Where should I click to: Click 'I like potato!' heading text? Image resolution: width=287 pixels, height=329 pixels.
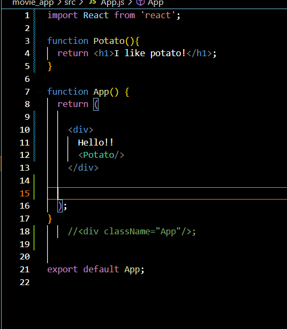150,53
